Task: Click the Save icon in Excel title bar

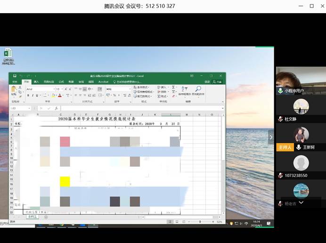Action: point(15,76)
